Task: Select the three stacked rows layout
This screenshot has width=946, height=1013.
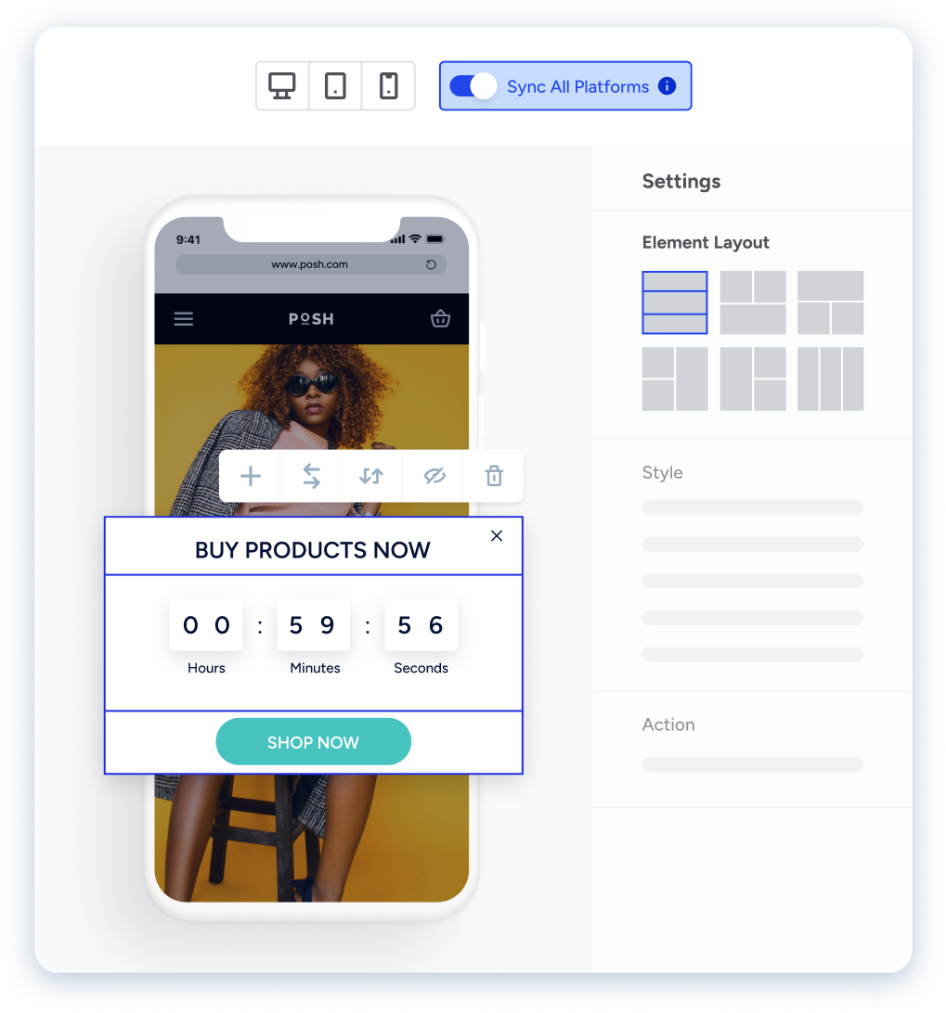Action: (x=674, y=302)
